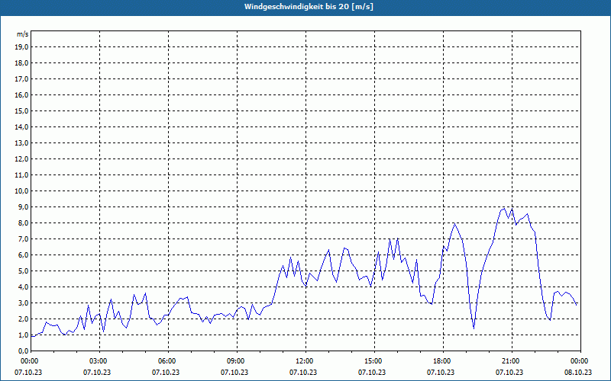Image resolution: width=611 pixels, height=381 pixels.
Task: Click the '21:00' x-axis time
Action: [x=512, y=361]
